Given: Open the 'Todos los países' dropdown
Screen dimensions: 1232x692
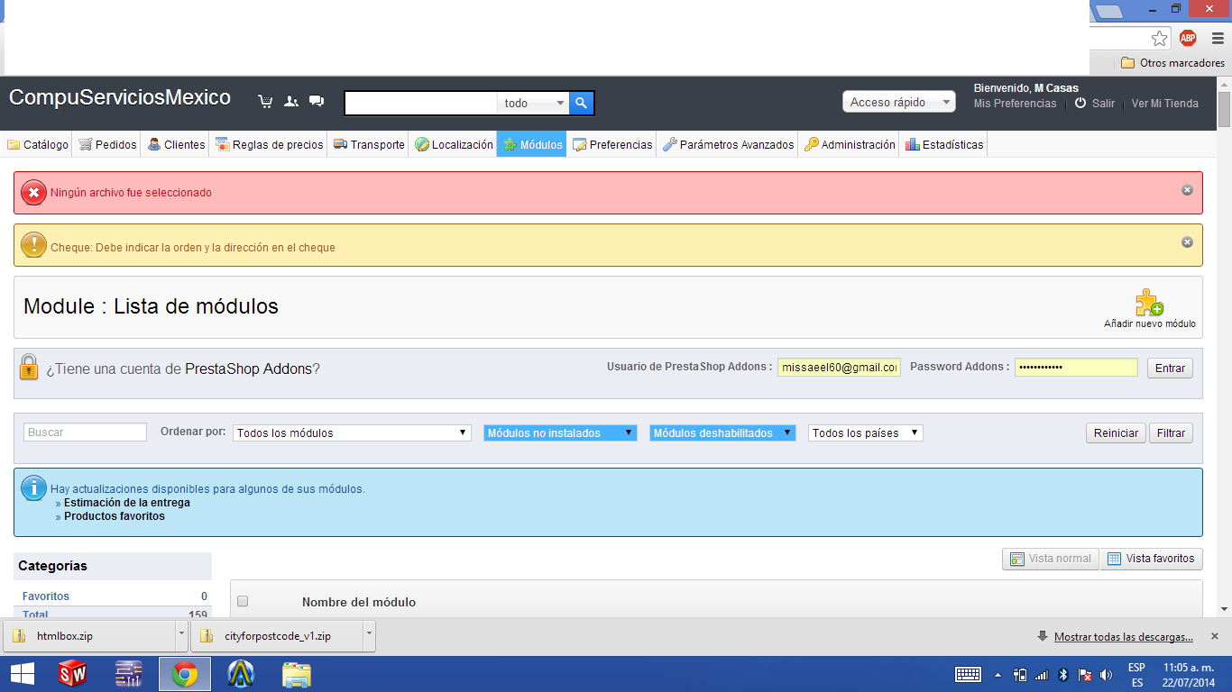Looking at the screenshot, I should tap(866, 432).
